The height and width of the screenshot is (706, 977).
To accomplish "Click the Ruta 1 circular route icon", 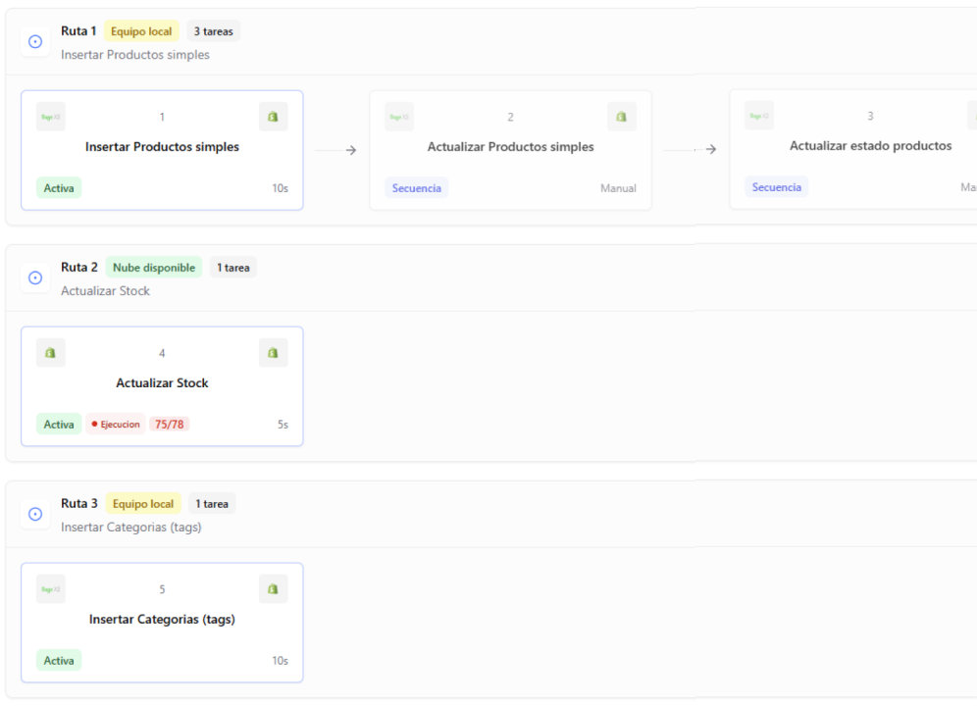I will (35, 42).
